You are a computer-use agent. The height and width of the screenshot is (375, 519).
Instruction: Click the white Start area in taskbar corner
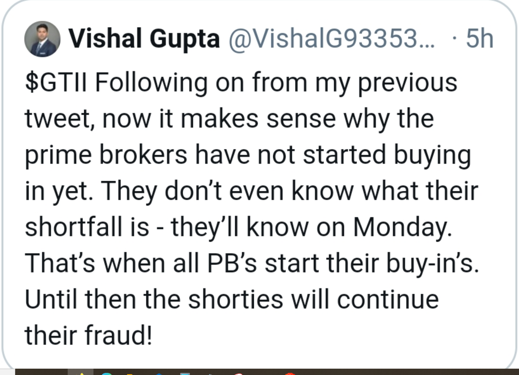pos(7,372)
